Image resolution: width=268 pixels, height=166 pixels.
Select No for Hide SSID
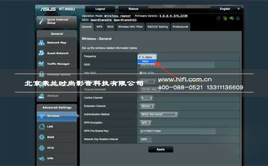coord(149,73)
